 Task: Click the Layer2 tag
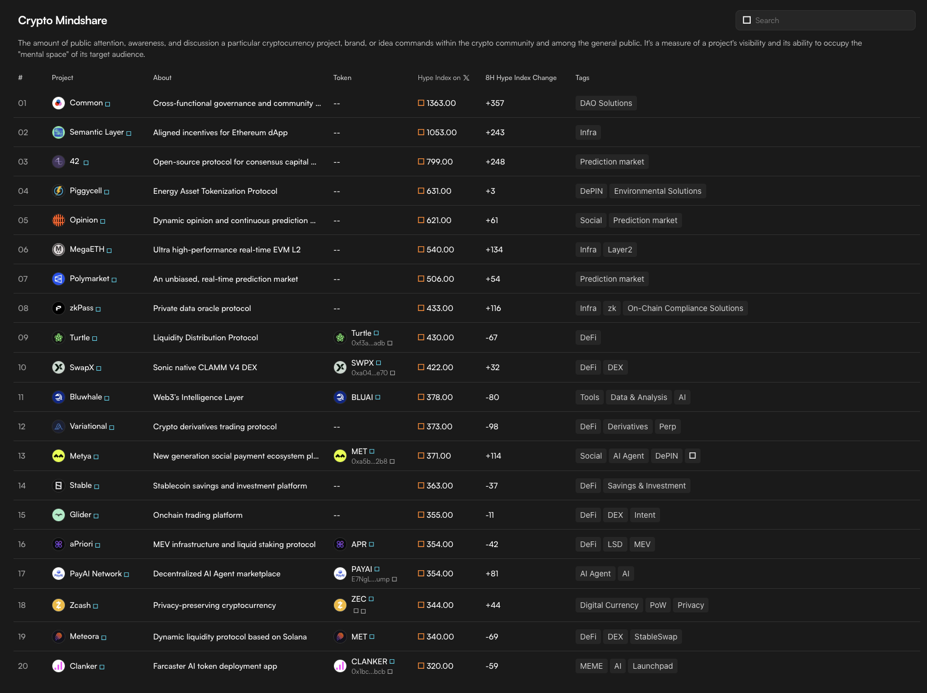[620, 250]
